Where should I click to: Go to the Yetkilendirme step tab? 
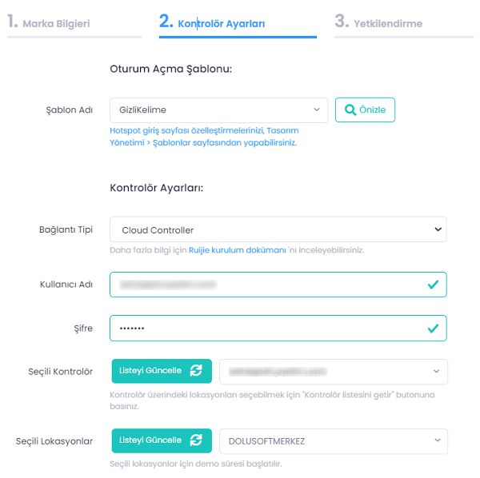click(x=388, y=23)
